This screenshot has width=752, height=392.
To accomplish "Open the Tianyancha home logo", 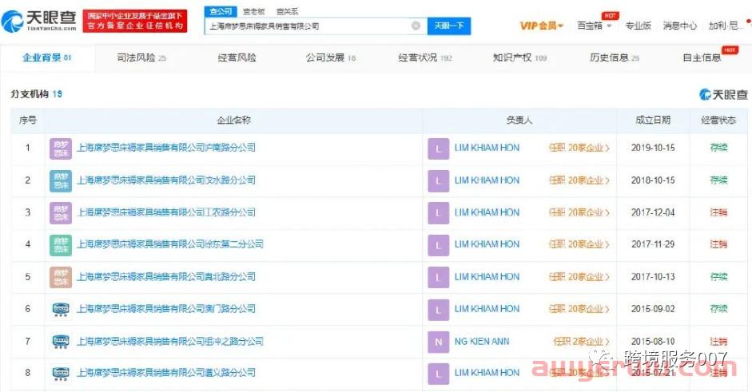I will (x=39, y=21).
